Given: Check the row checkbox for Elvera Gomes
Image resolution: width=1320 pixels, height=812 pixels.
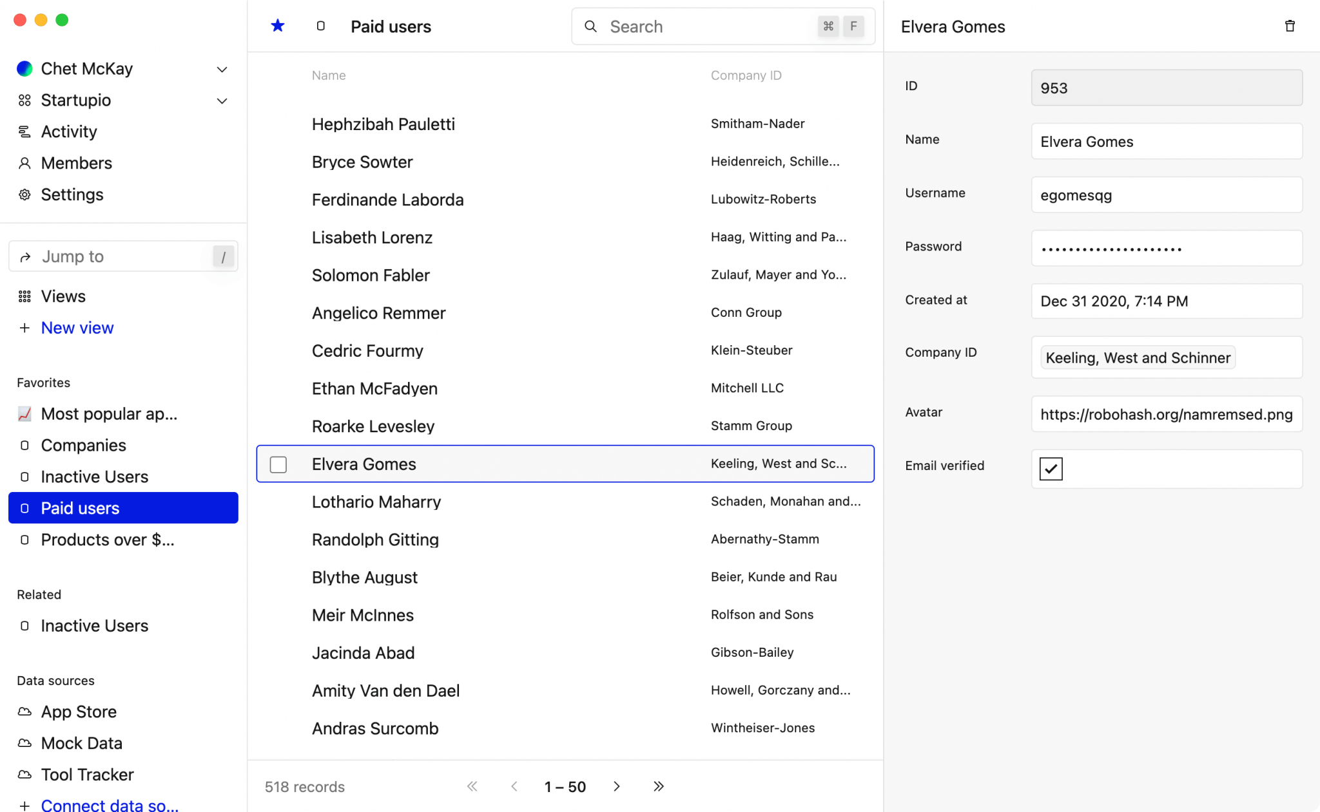Looking at the screenshot, I should pos(278,464).
